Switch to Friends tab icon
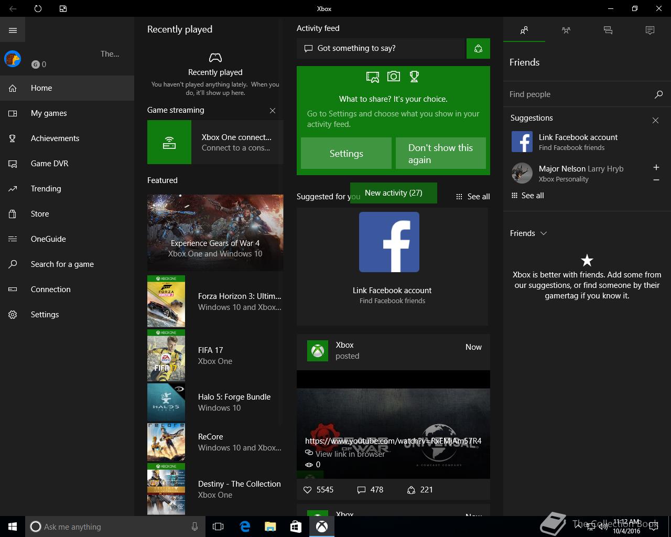This screenshot has height=537, width=671. (524, 30)
